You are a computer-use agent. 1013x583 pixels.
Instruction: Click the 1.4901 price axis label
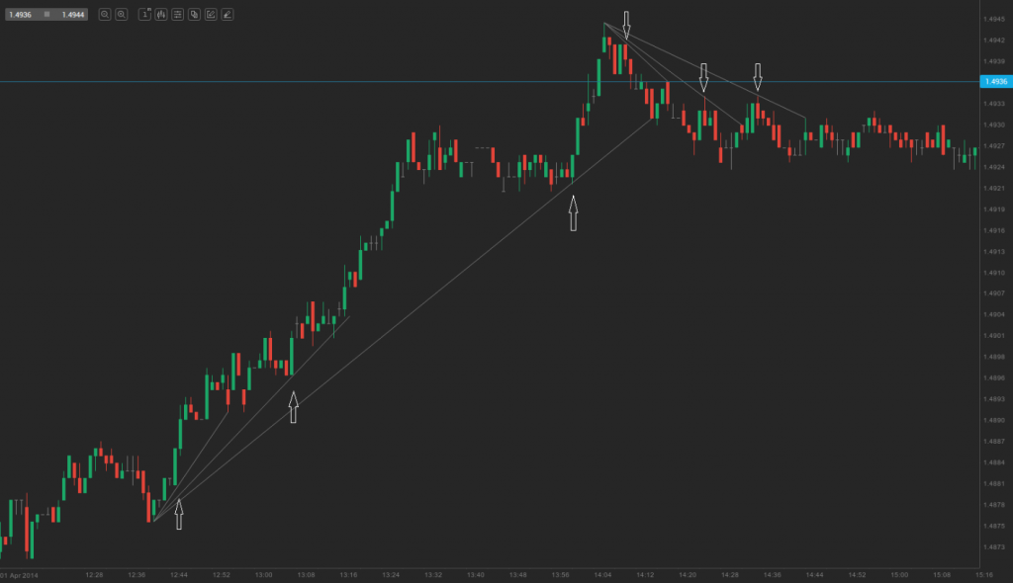coord(993,336)
